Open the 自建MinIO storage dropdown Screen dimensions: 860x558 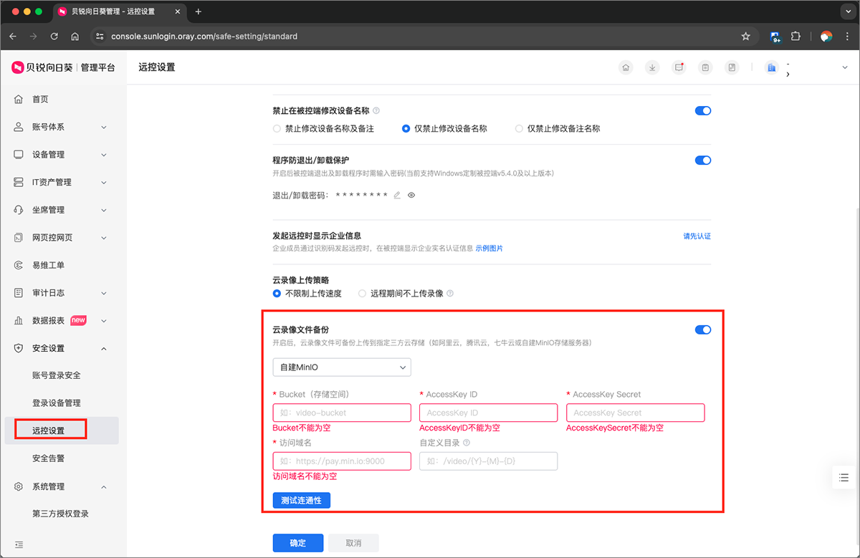pyautogui.click(x=342, y=367)
